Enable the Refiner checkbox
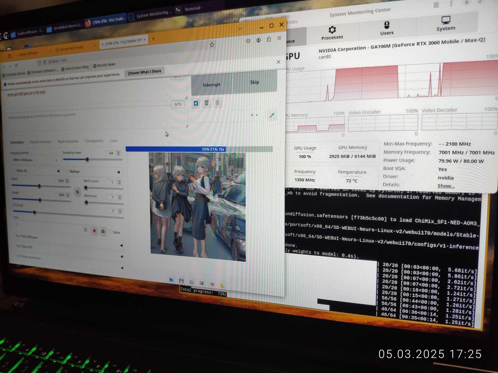498x373 pixels. (x=67, y=171)
